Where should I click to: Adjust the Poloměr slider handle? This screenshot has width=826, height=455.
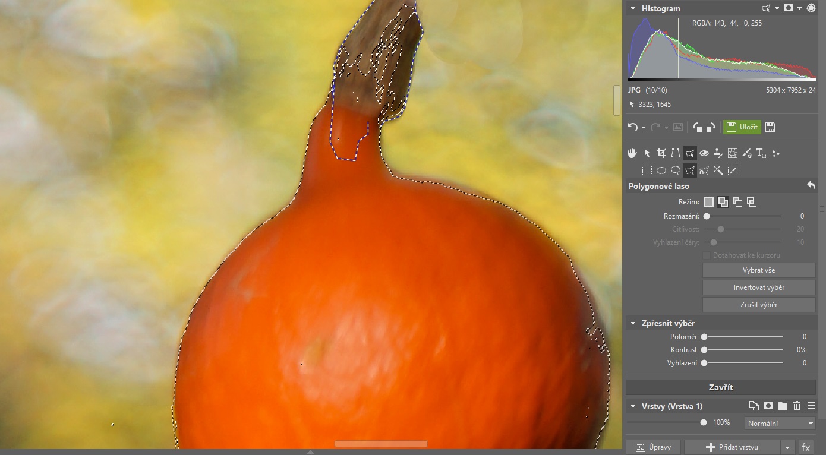tap(704, 337)
